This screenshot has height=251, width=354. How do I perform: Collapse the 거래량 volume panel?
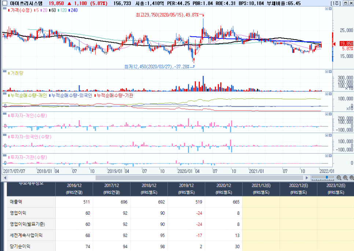[327, 71]
